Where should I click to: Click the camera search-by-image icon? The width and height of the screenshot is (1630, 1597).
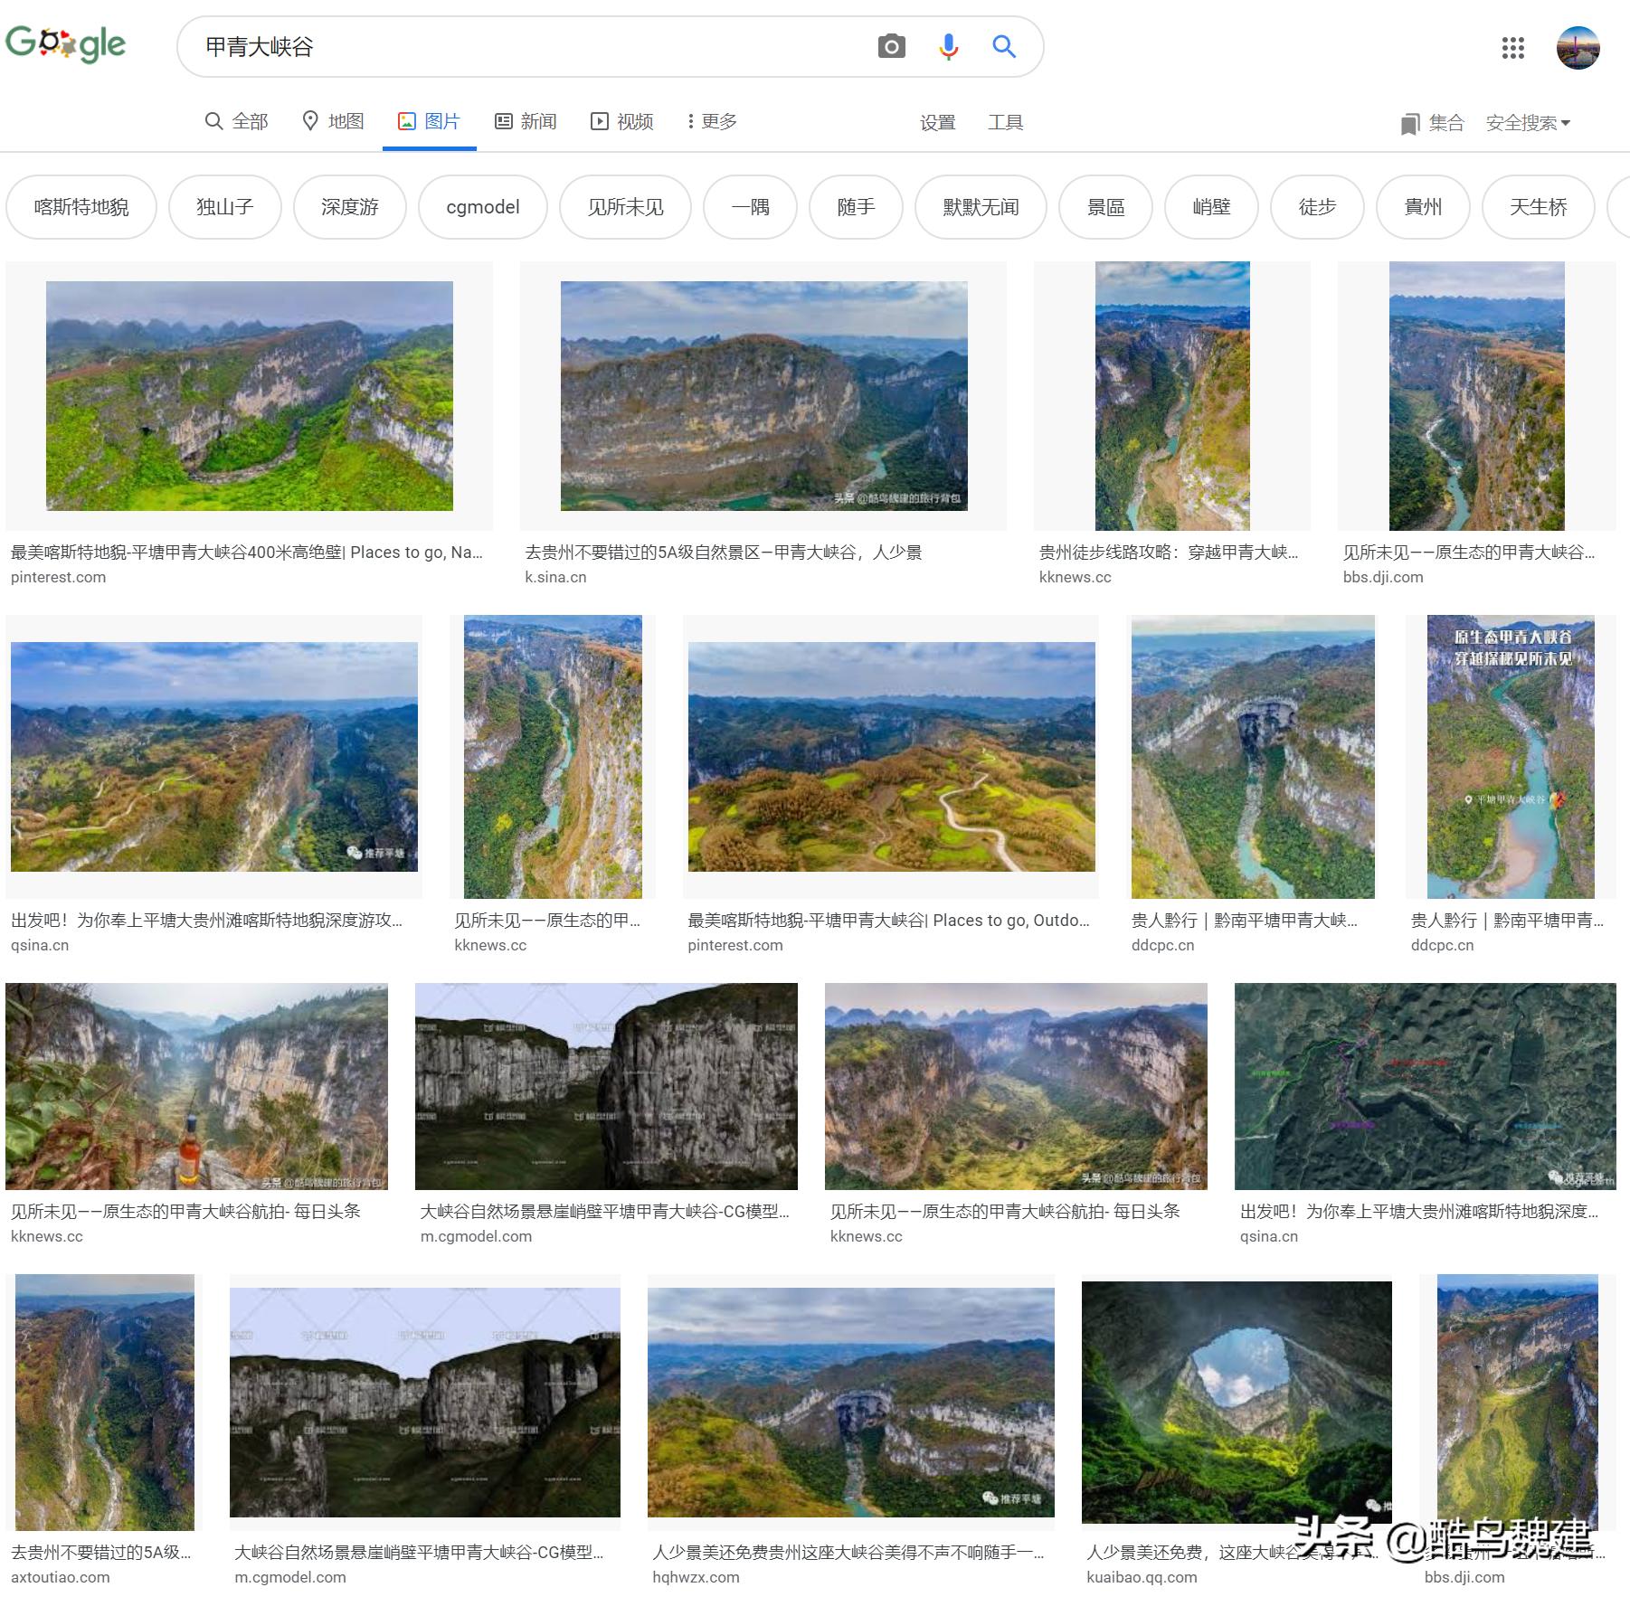[x=891, y=47]
